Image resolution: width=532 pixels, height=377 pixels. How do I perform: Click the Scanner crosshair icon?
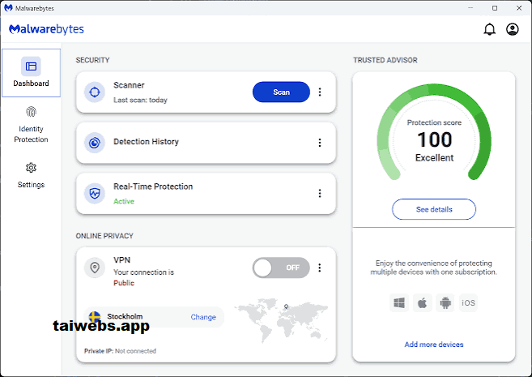[94, 92]
